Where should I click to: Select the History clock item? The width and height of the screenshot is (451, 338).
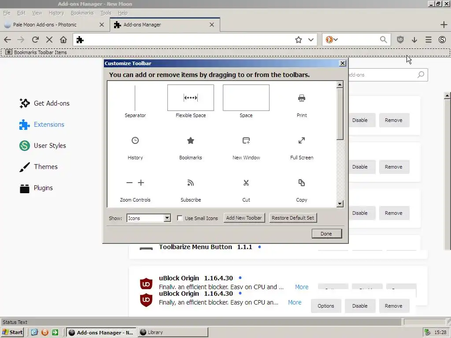tap(135, 148)
